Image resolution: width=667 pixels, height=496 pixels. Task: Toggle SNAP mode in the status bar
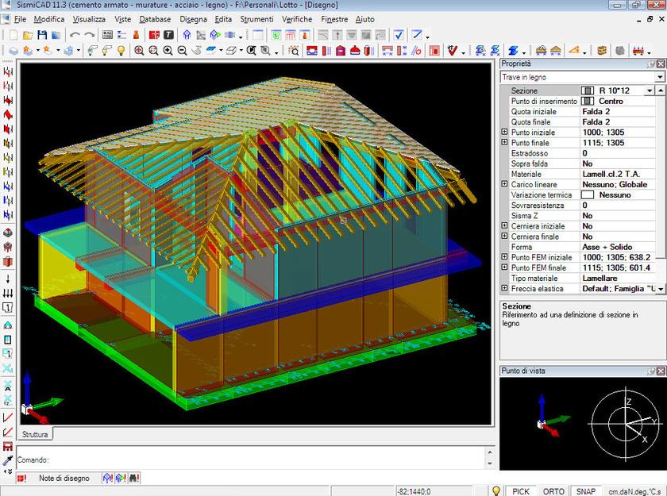pos(585,490)
